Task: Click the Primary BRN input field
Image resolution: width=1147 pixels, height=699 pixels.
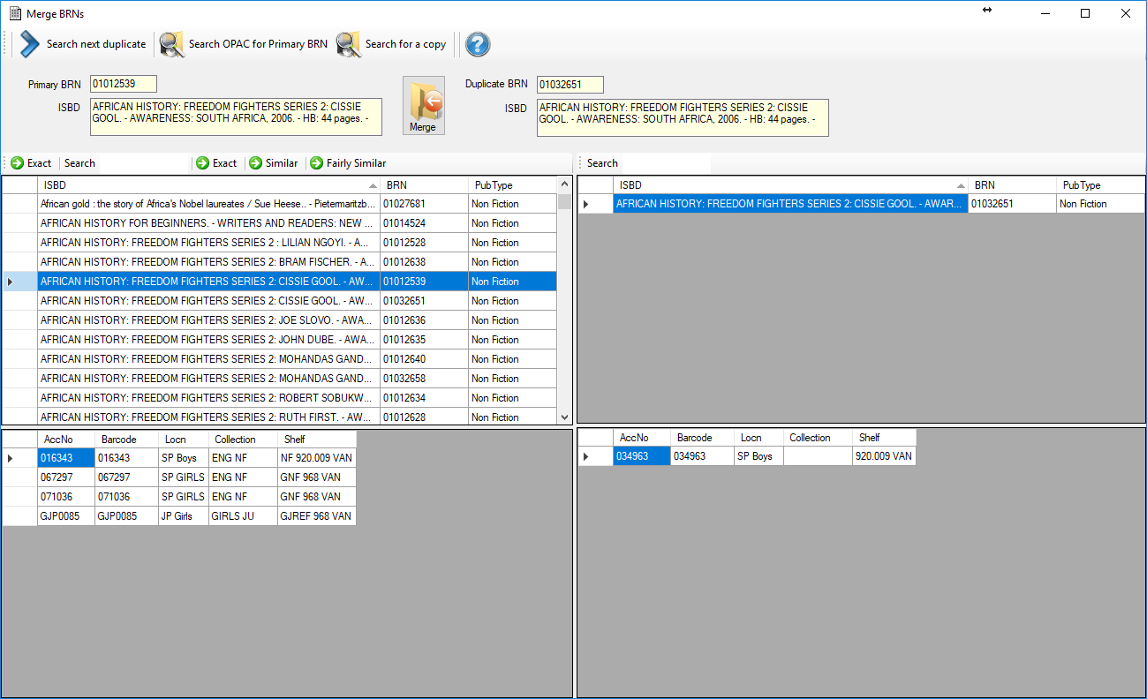Action: [x=124, y=84]
